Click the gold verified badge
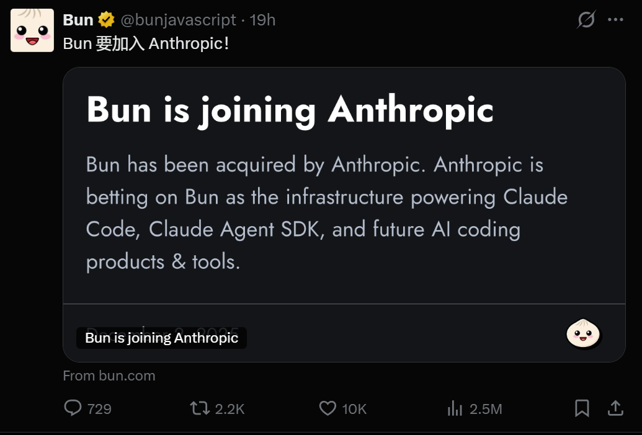Viewport: 642px width, 435px height. tap(107, 20)
